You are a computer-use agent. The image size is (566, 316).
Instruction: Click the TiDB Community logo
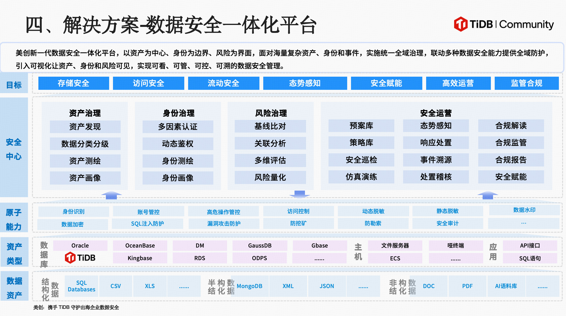click(x=503, y=24)
